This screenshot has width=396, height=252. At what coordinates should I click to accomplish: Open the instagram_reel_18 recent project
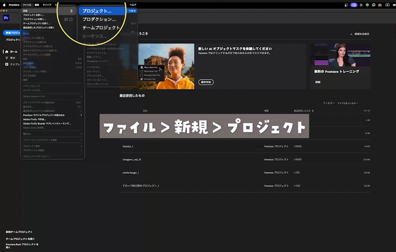(132, 160)
